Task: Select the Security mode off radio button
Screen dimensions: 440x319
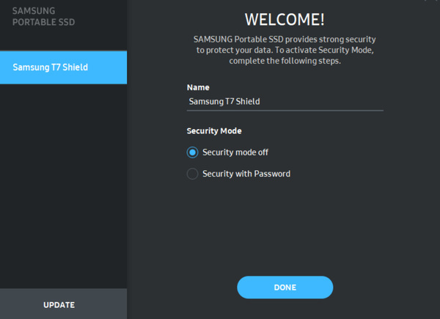Action: pos(192,153)
